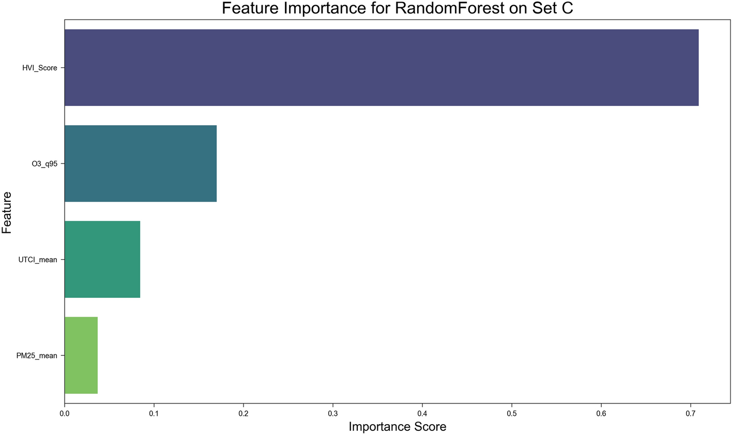732x435 pixels.
Task: Select the 0.2 x-axis tick label
Action: tap(243, 414)
